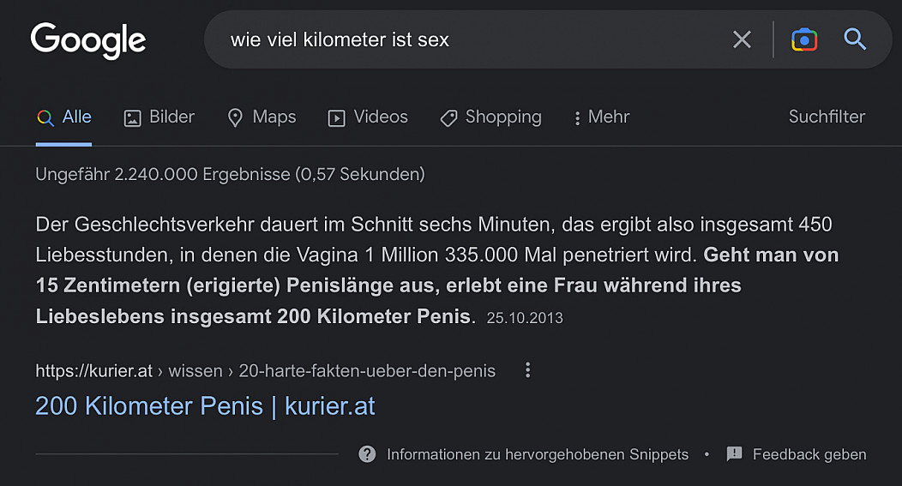Click the feedback speech bubble icon

(x=734, y=454)
